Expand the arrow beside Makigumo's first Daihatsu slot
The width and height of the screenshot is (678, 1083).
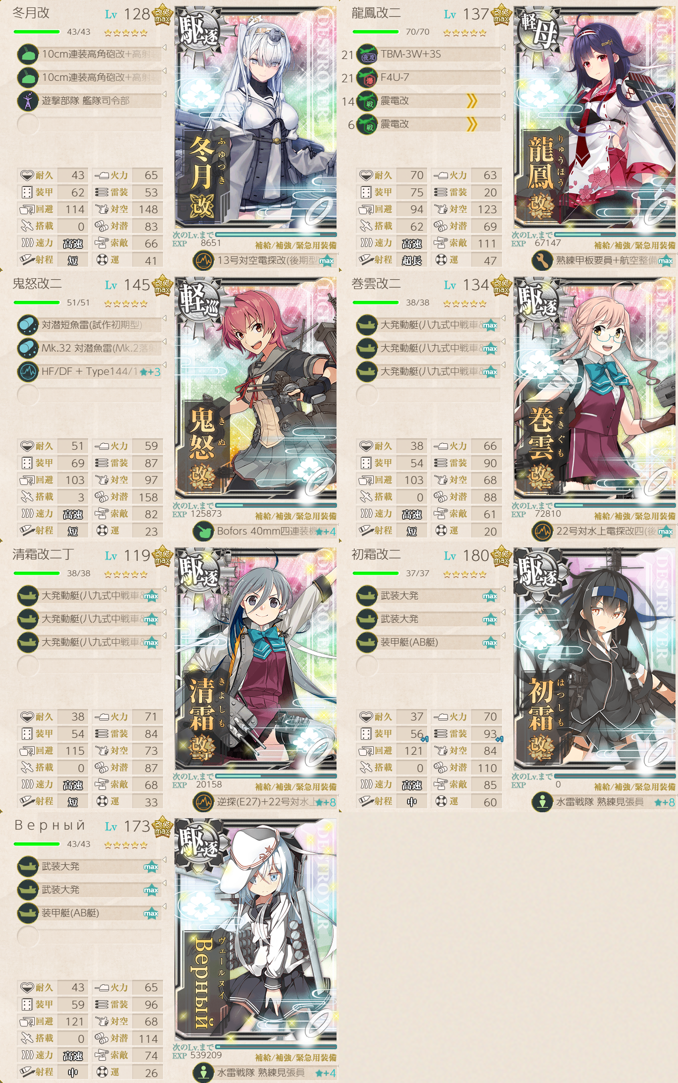point(503,318)
